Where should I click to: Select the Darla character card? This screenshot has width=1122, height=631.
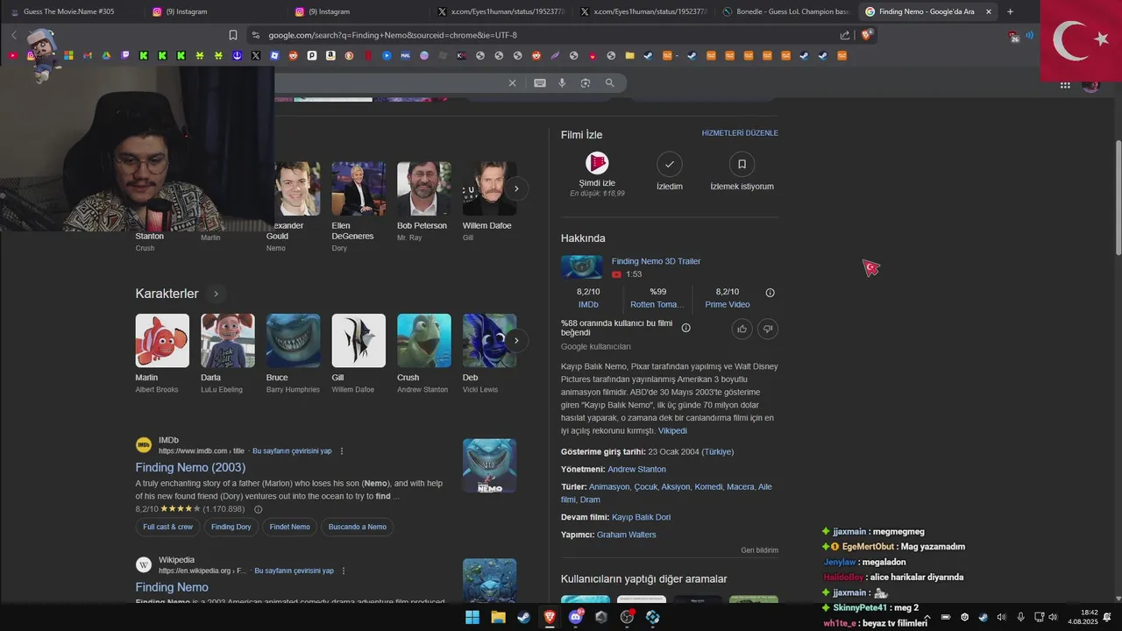(x=228, y=353)
